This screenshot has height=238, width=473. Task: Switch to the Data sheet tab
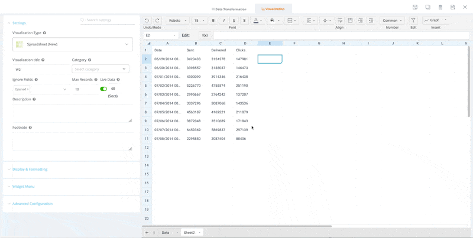click(166, 233)
